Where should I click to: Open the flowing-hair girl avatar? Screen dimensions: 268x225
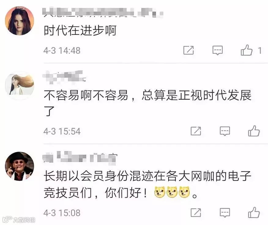coord(20,85)
